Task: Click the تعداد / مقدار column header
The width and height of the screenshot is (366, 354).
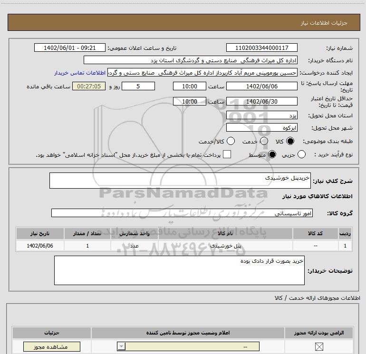Action: [87, 233]
